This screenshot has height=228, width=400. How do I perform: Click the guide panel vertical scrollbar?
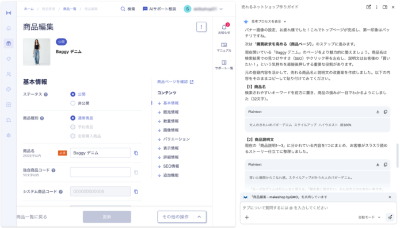tap(397, 156)
